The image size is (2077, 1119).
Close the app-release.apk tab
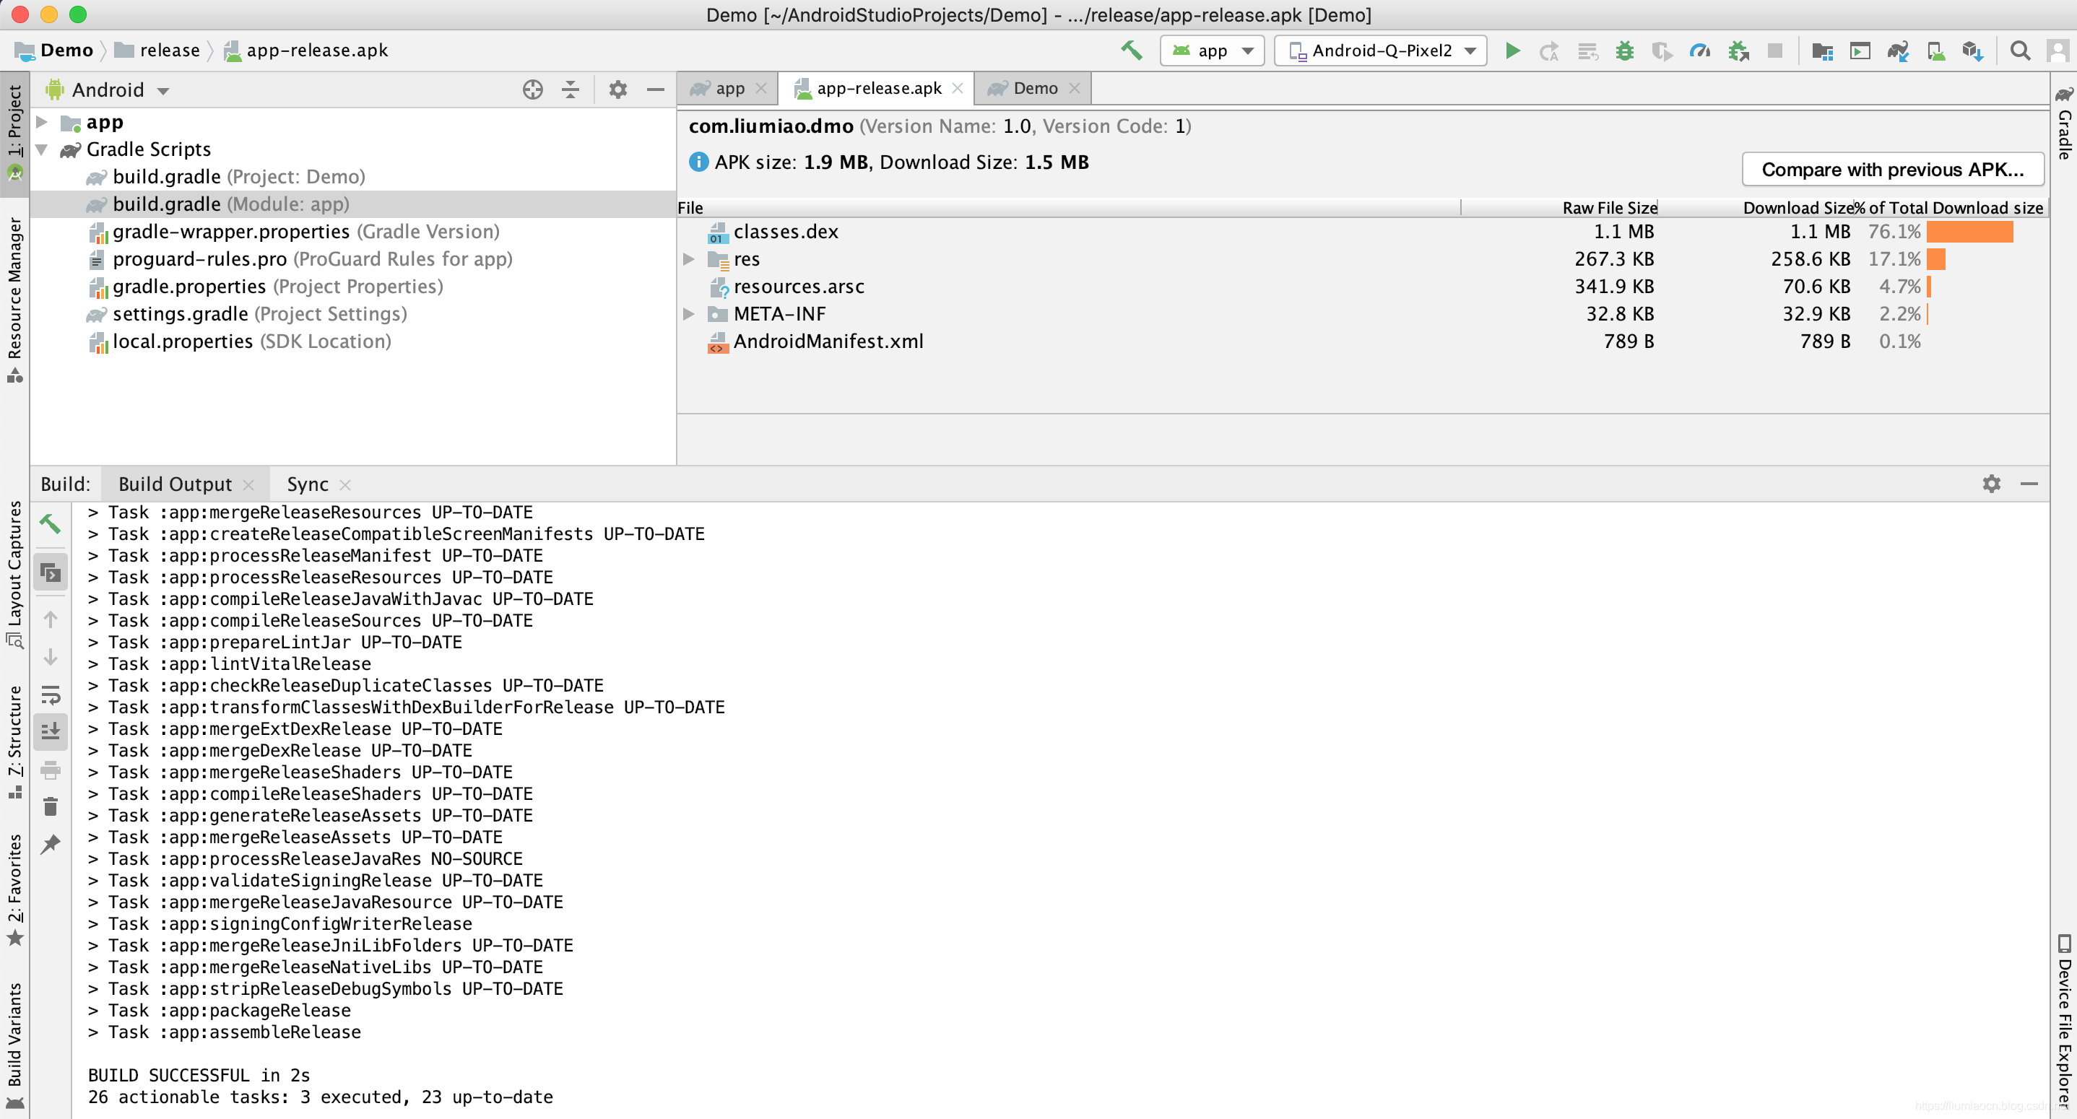[958, 89]
